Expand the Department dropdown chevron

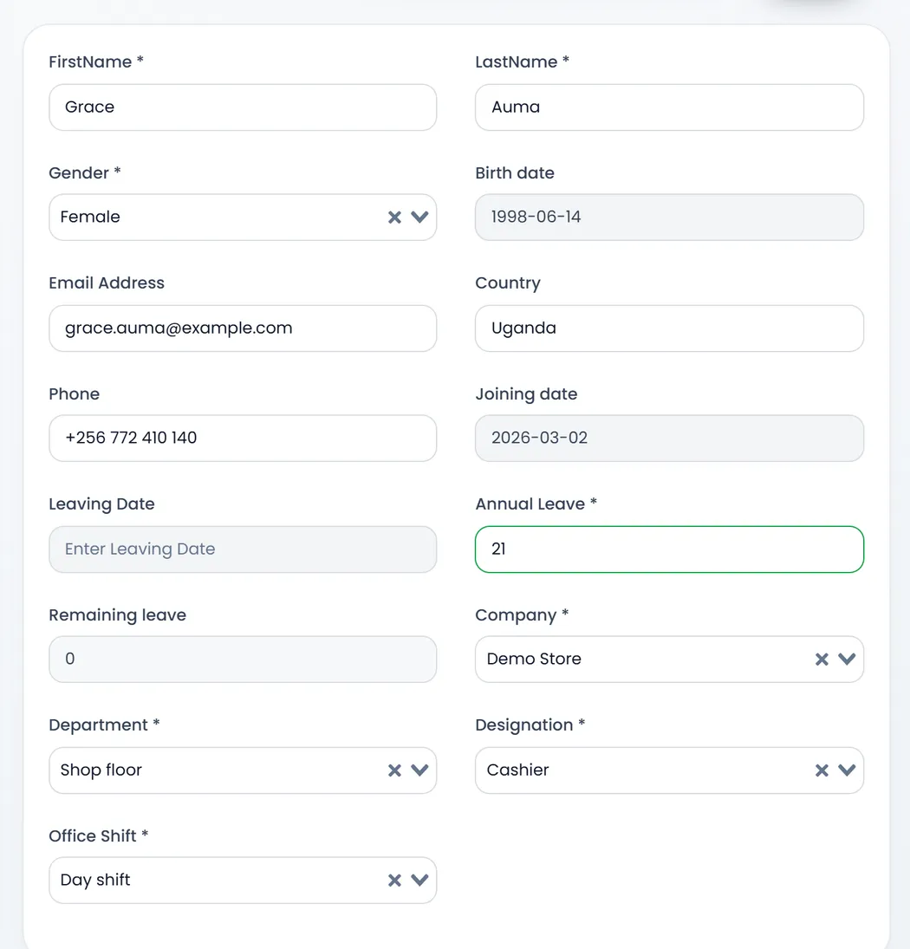tap(420, 770)
